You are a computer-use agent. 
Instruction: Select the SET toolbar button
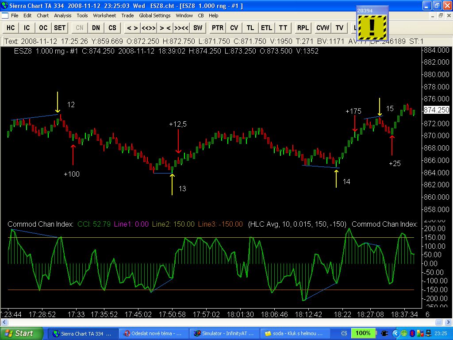(60, 27)
